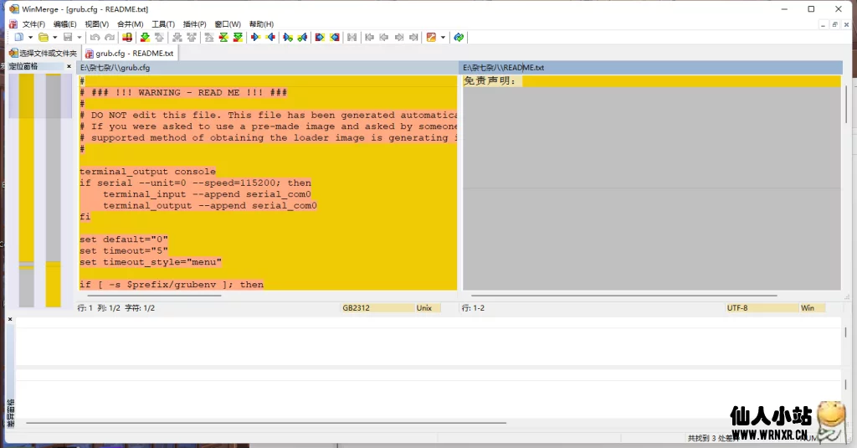
Task: Expand the New document dropdown arrow
Action: 30,37
